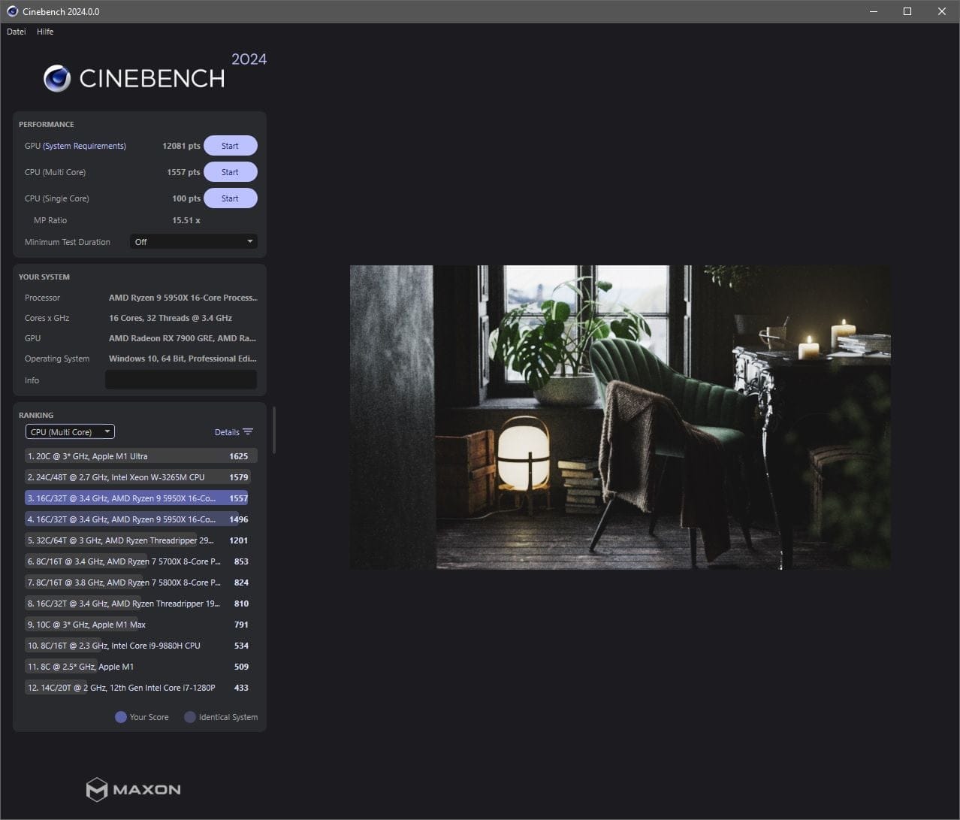960x820 pixels.
Task: Select ranking row Apple M1 Max
Action: coord(140,625)
